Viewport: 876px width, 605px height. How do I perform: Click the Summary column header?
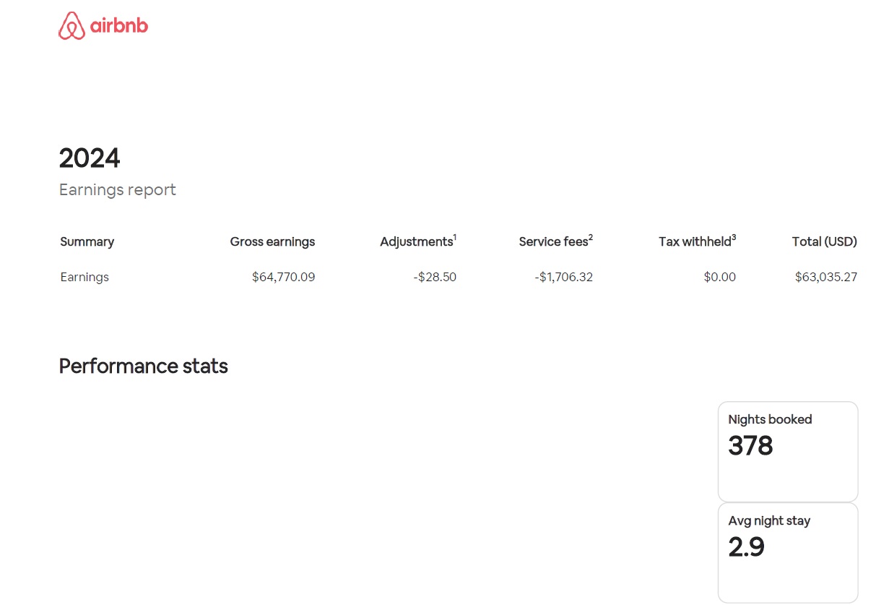87,242
